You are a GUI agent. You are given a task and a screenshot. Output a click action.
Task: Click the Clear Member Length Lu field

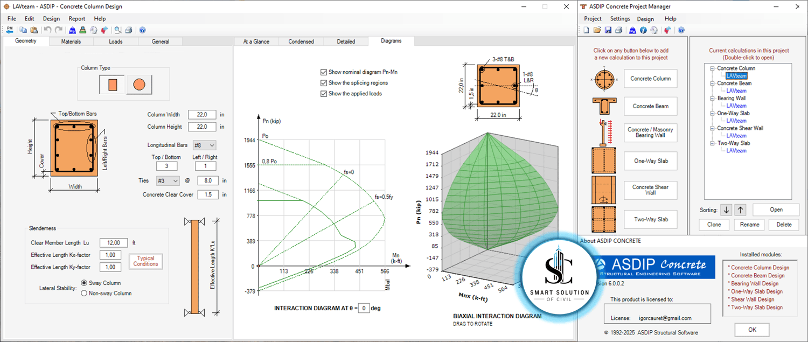pos(114,243)
